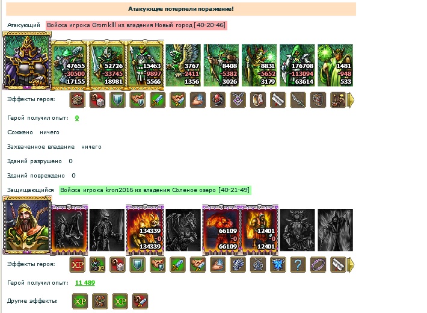Click the defender's spider web effect icon
427x313 pixels.
click(258, 264)
